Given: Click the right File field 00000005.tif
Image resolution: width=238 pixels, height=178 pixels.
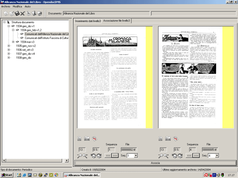Looking at the screenshot, I should pyautogui.click(x=210, y=150).
